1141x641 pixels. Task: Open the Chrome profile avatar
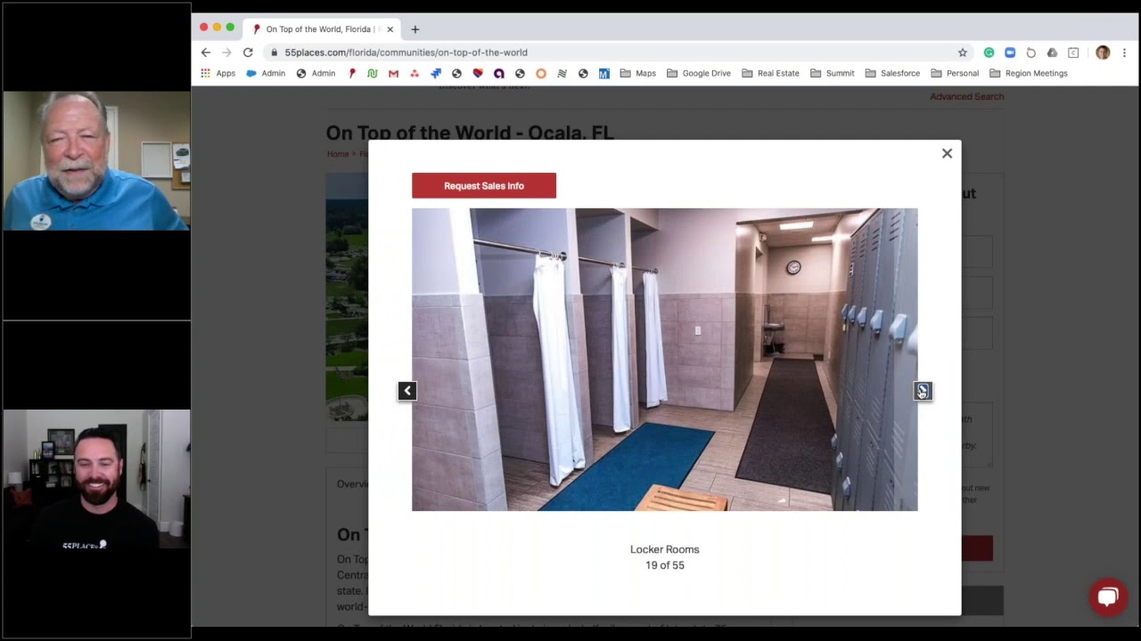[1103, 53]
